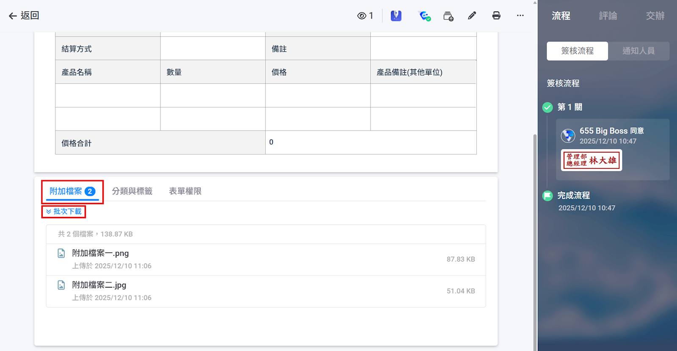The height and width of the screenshot is (351, 677).
Task: Open the 表單權限 tab
Action: point(185,192)
